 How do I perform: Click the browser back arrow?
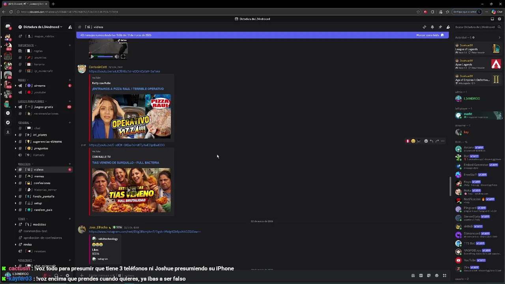3,12
